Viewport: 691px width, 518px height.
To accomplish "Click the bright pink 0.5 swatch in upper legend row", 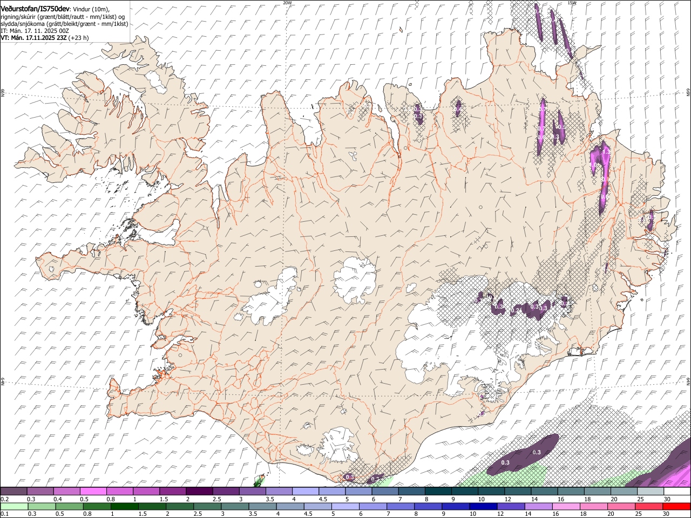I will [x=93, y=492].
